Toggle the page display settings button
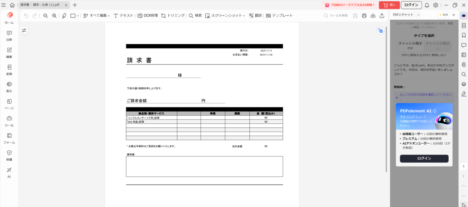 (24, 30)
